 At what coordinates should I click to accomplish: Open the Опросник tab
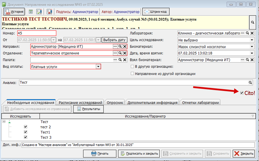(x=115, y=103)
